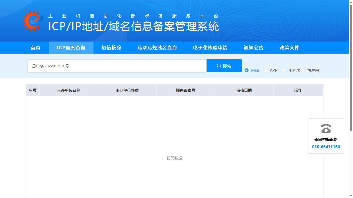The height and width of the screenshot is (198, 353).
Task: Click the 审核日期 column header
Action: pyautogui.click(x=244, y=90)
